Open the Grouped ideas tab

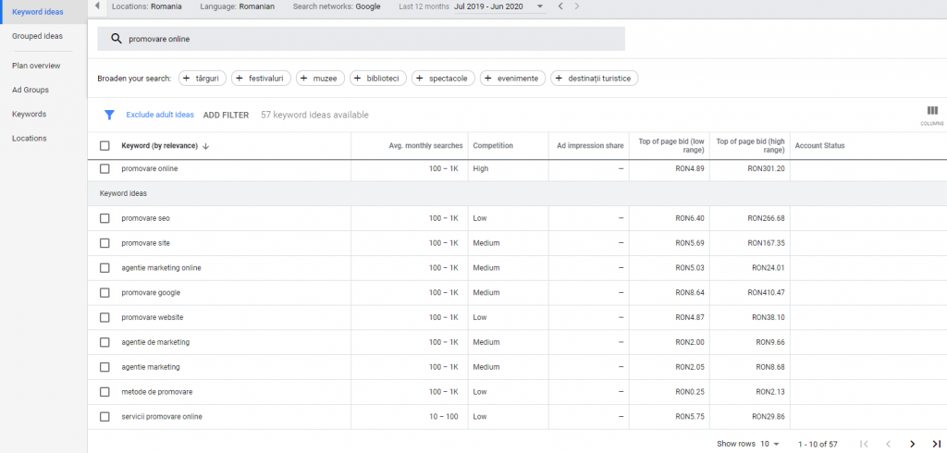37,36
